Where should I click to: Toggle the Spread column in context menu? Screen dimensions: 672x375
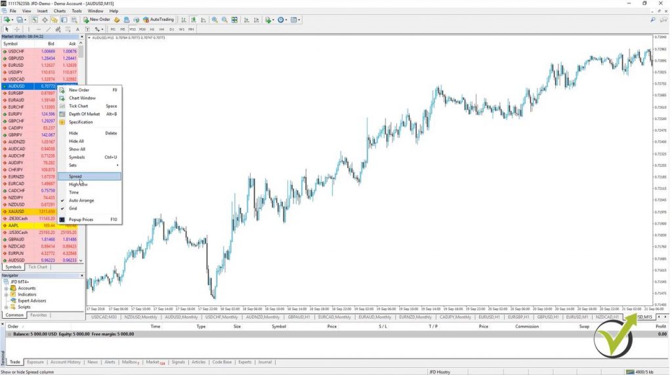click(75, 176)
